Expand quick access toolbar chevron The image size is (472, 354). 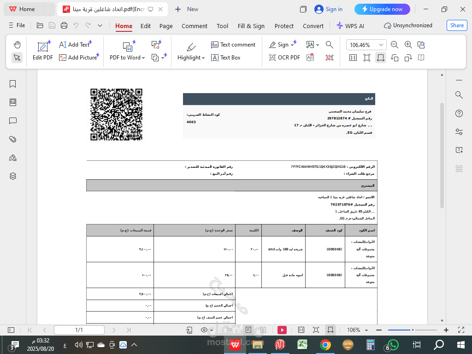pyautogui.click(x=100, y=26)
